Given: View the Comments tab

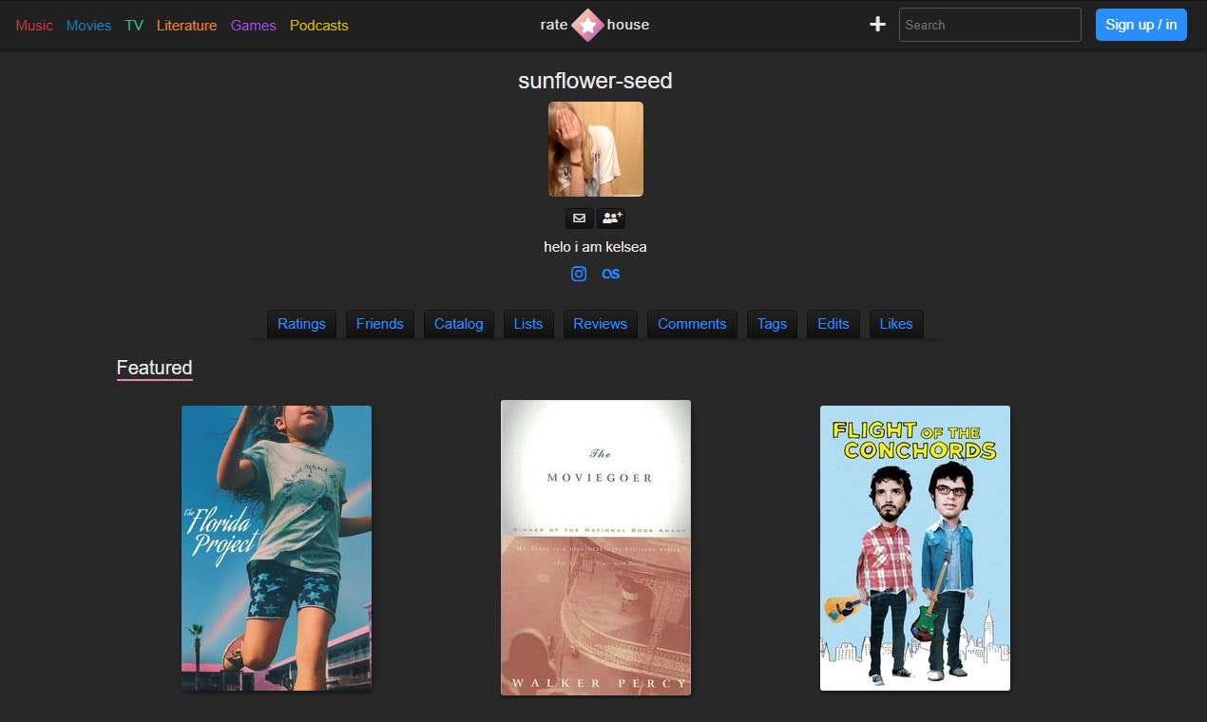Looking at the screenshot, I should coord(692,324).
